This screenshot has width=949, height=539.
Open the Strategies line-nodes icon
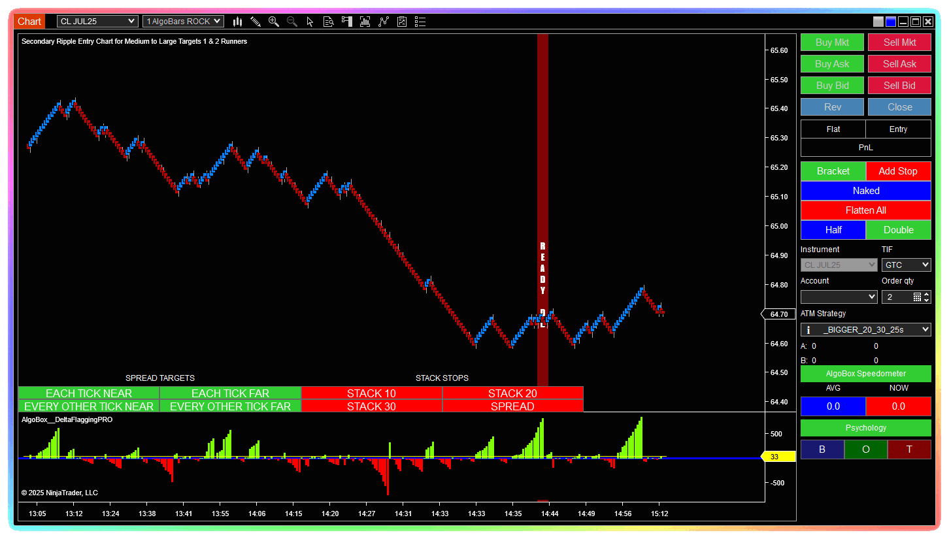pos(384,22)
